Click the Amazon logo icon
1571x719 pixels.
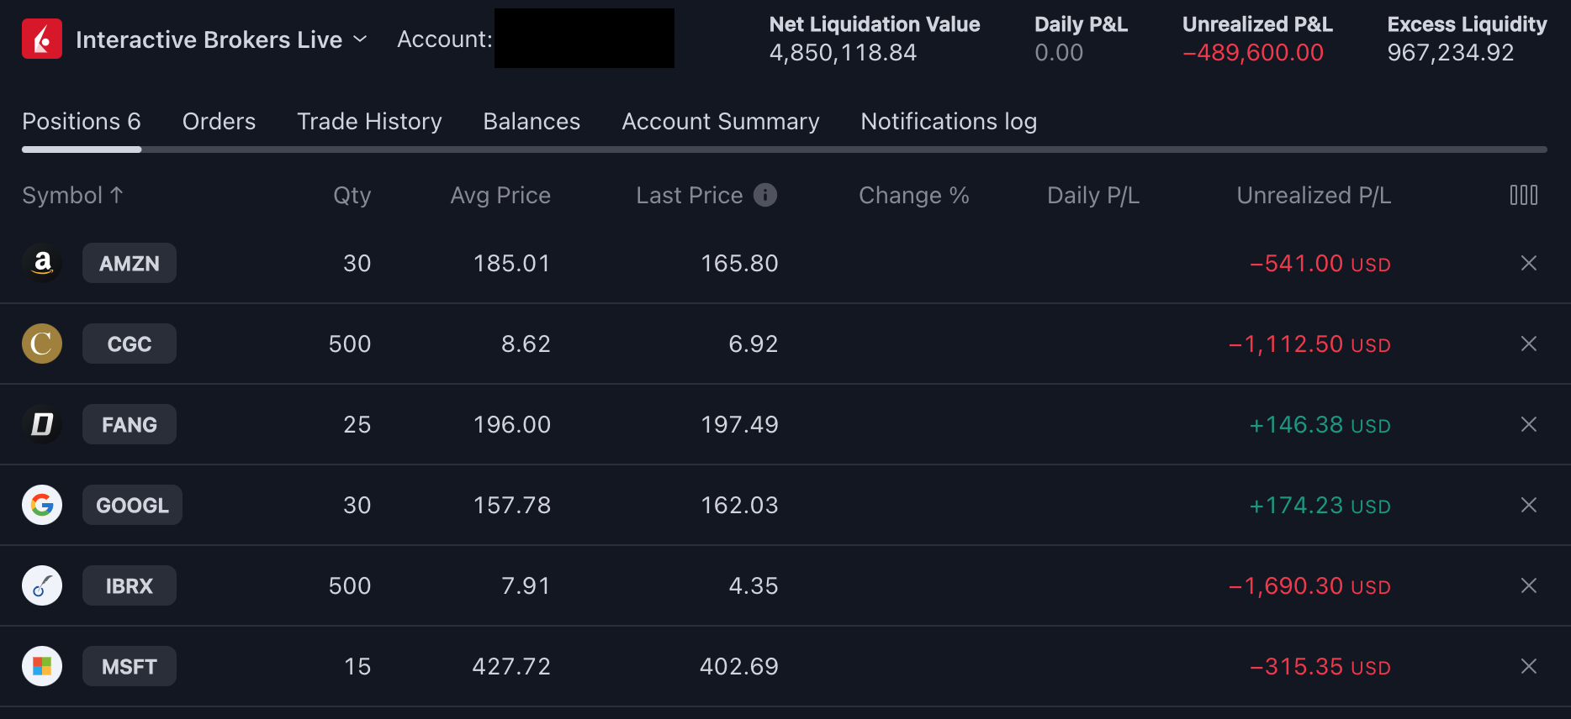[x=42, y=263]
